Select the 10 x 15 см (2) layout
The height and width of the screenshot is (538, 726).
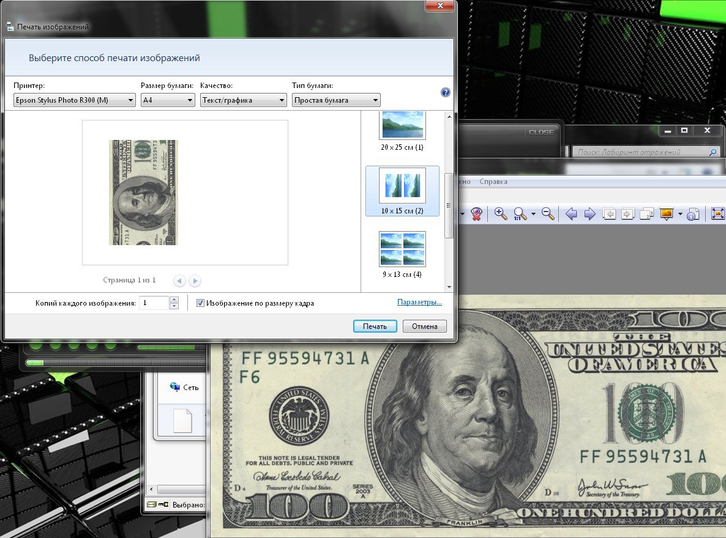[x=402, y=191]
